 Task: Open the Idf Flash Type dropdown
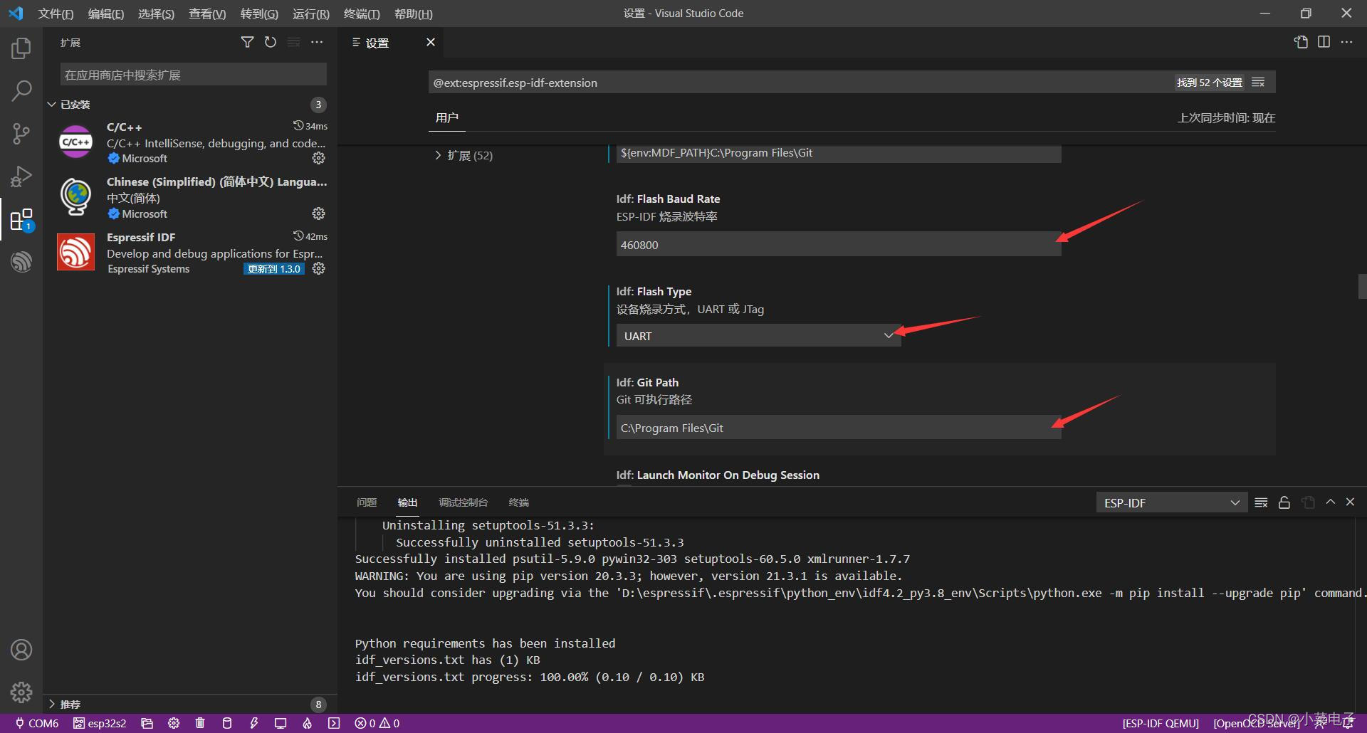(758, 336)
